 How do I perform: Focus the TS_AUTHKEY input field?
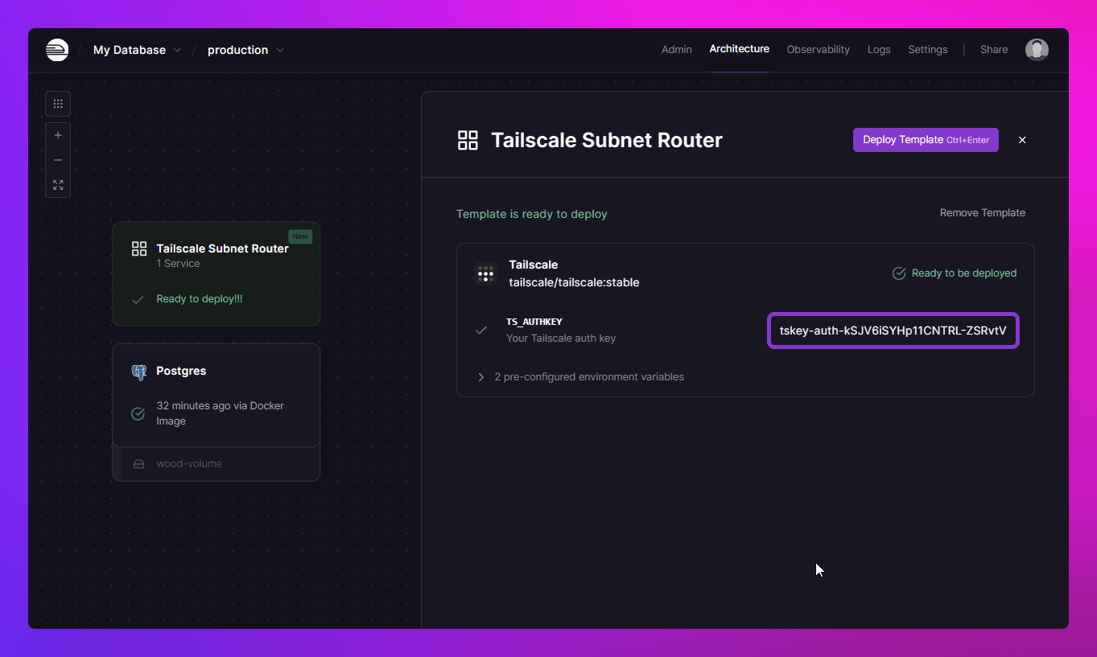click(x=893, y=331)
